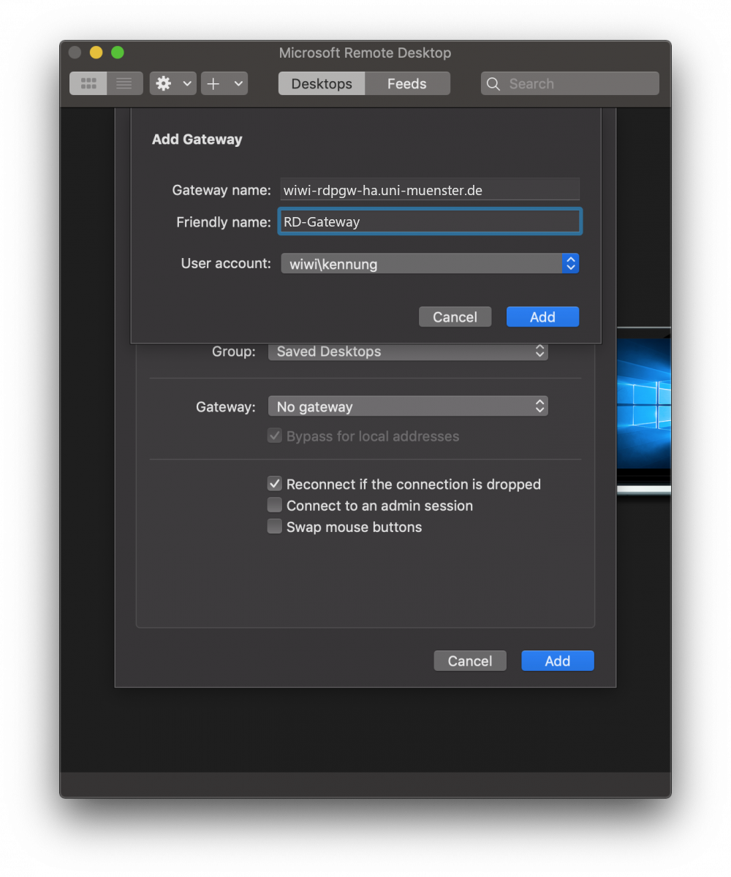
Task: Open the plus add menu
Action: (x=213, y=83)
